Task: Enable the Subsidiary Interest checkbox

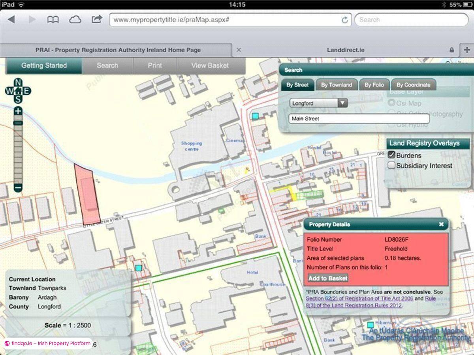Action: point(391,166)
